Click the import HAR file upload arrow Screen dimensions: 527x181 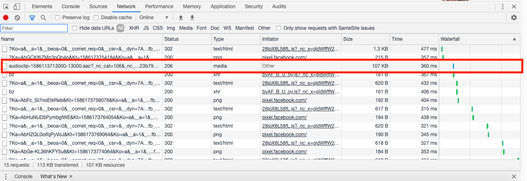click(x=181, y=18)
